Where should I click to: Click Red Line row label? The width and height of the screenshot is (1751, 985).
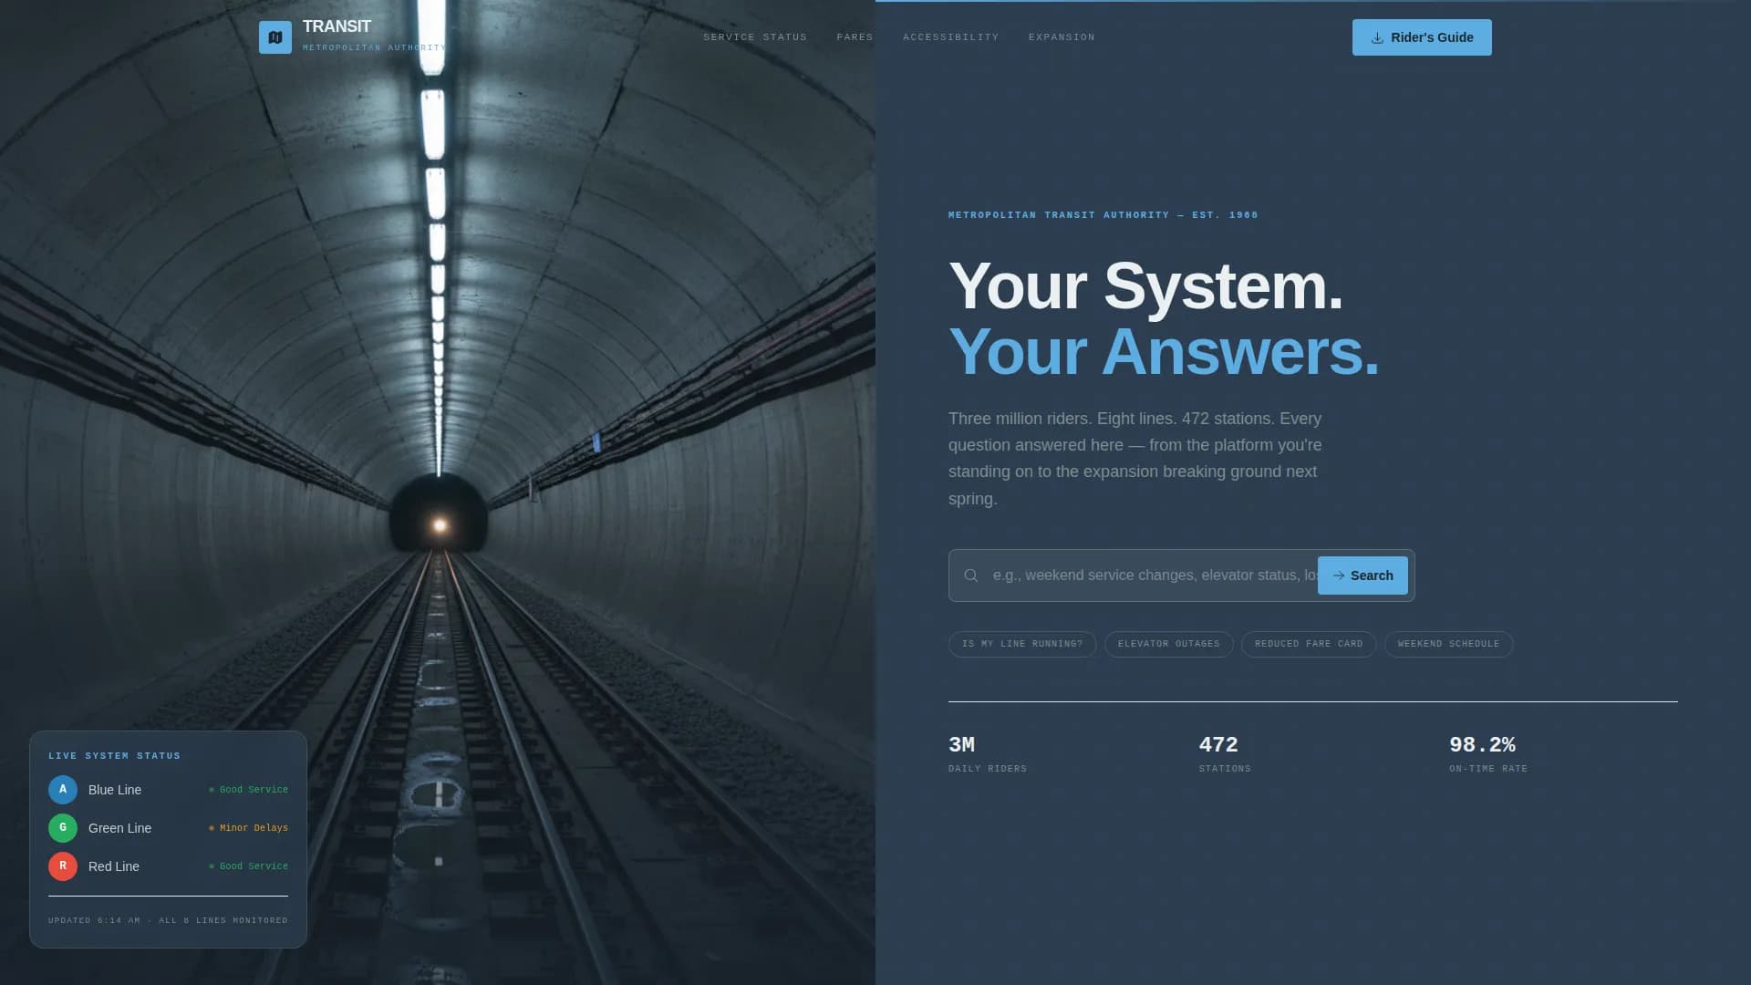coord(114,866)
